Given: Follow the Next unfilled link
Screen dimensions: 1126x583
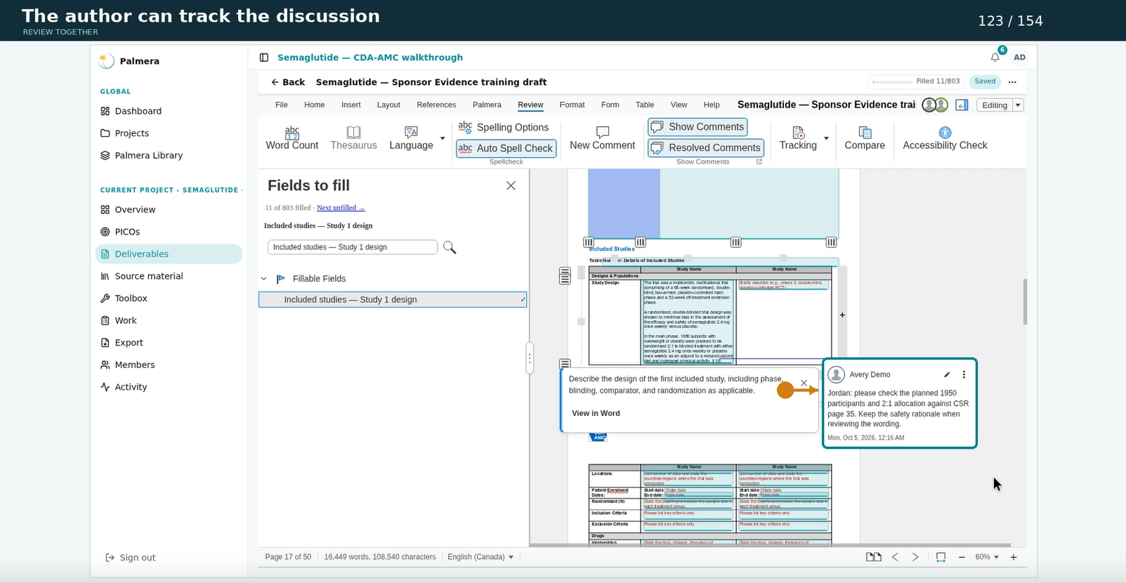Looking at the screenshot, I should [341, 208].
